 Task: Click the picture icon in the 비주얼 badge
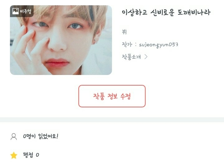pos(16,11)
